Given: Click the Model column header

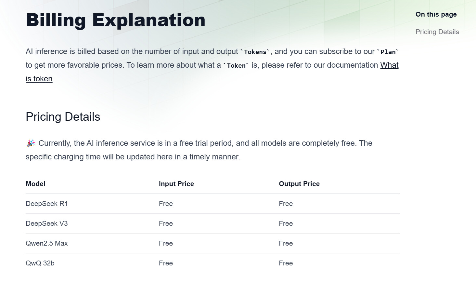Looking at the screenshot, I should point(35,184).
